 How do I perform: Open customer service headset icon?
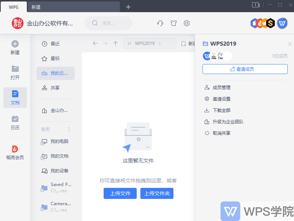(x=160, y=23)
